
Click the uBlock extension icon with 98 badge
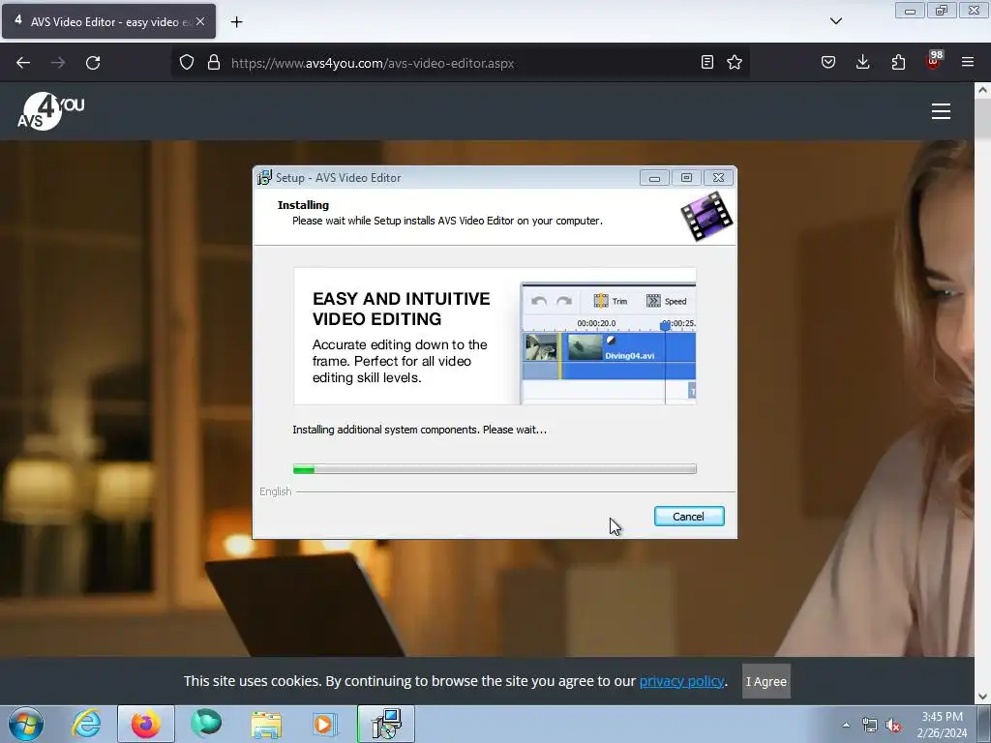[x=934, y=61]
